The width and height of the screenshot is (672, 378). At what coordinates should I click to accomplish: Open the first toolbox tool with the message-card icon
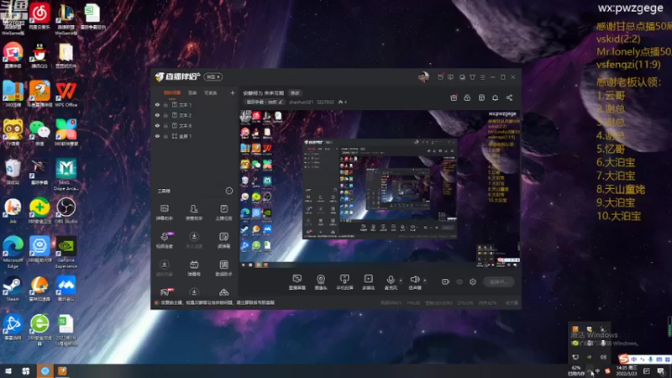[164, 213]
